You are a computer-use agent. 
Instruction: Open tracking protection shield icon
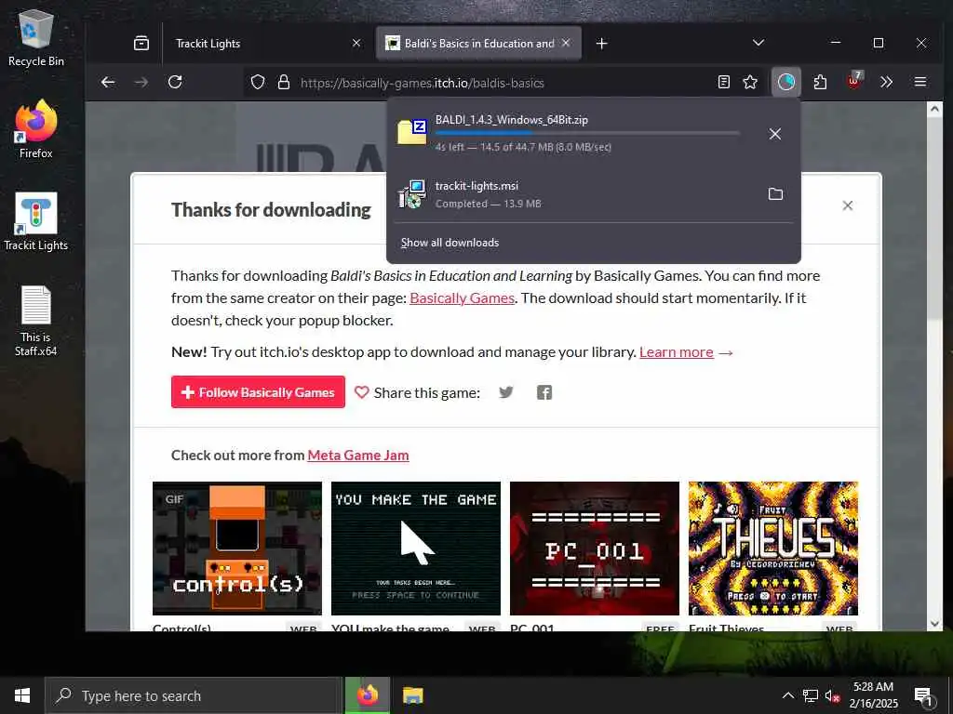pos(258,82)
